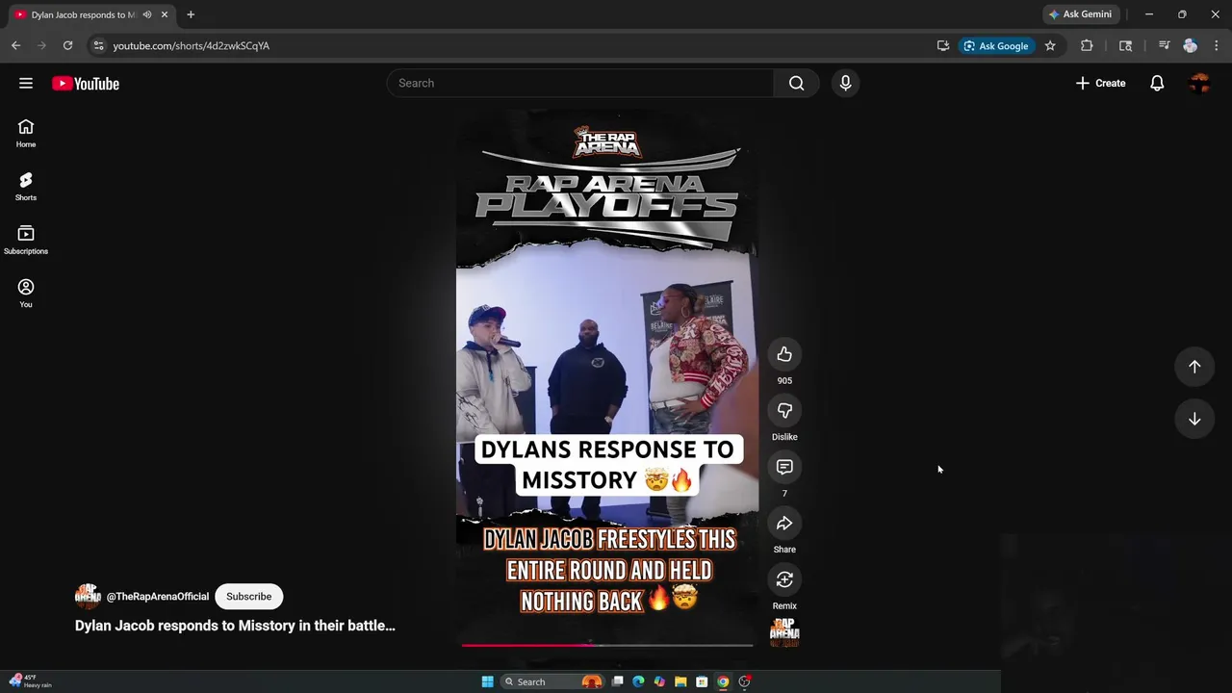Image resolution: width=1232 pixels, height=693 pixels.
Task: Open Subscriptions in the sidebar
Action: (26, 240)
